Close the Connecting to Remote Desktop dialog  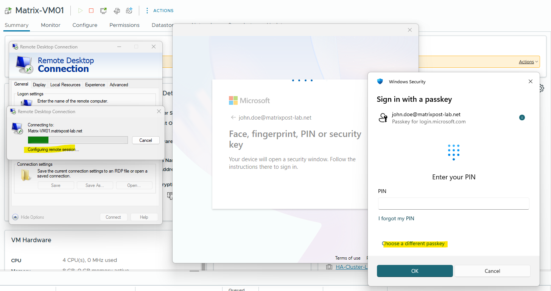coord(159,111)
